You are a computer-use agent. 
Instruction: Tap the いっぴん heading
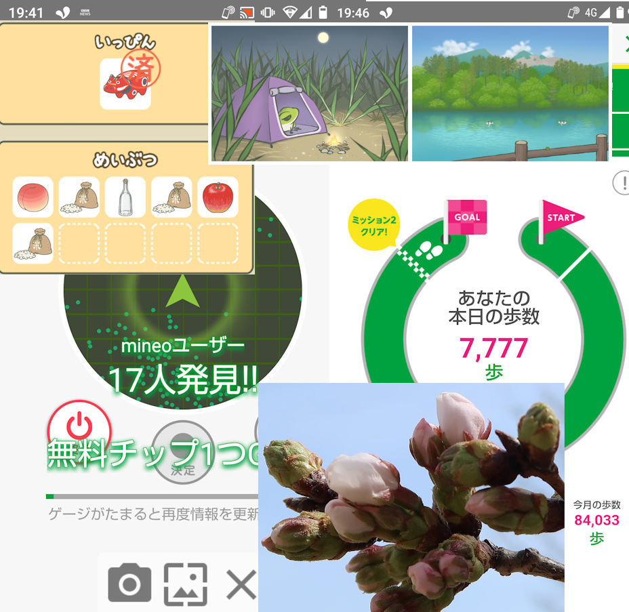(x=125, y=42)
